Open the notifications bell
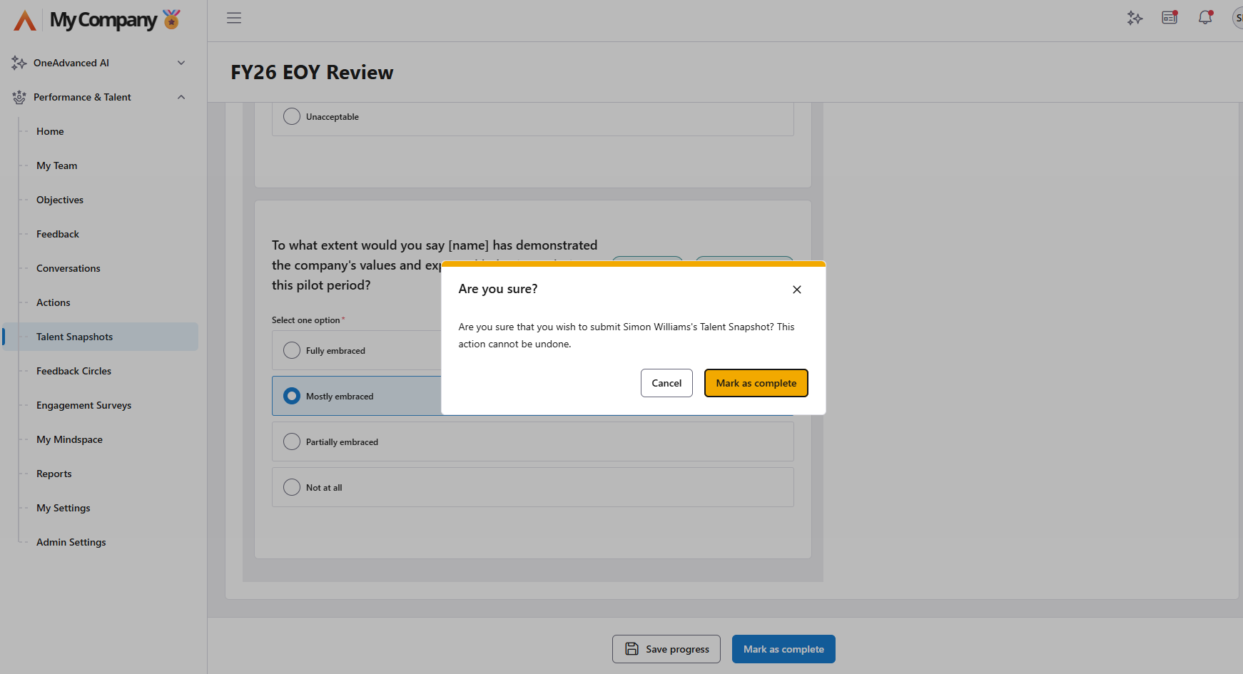 (x=1205, y=18)
